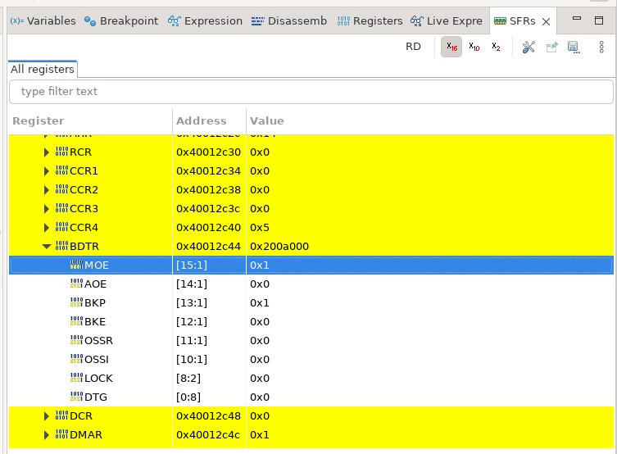Close the SFRs tab
The height and width of the screenshot is (454, 617).
pos(547,21)
